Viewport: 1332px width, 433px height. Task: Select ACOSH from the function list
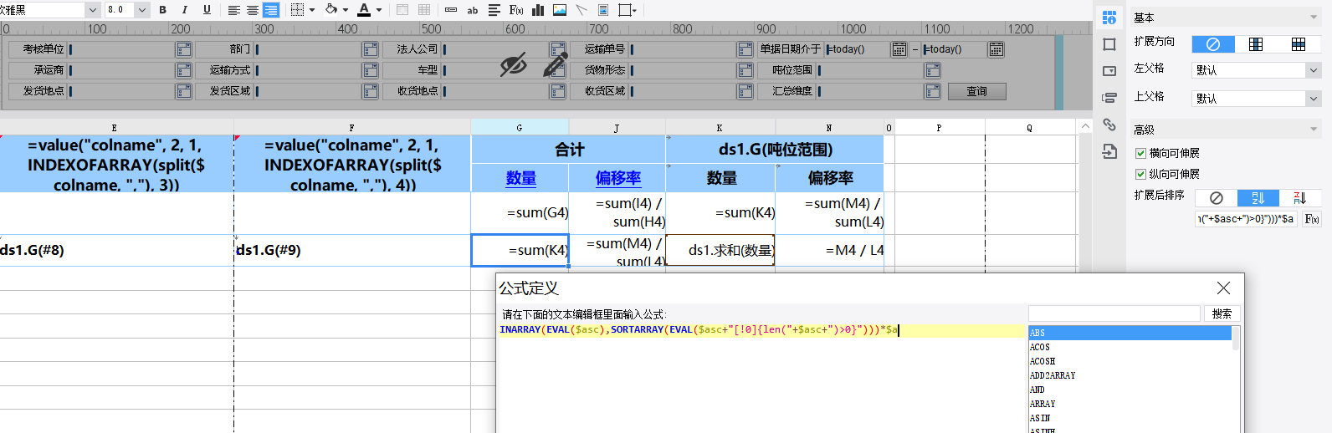(x=1043, y=361)
